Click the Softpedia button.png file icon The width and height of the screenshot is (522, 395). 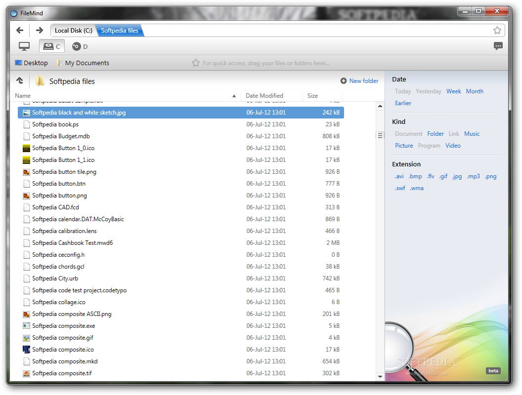coord(26,196)
